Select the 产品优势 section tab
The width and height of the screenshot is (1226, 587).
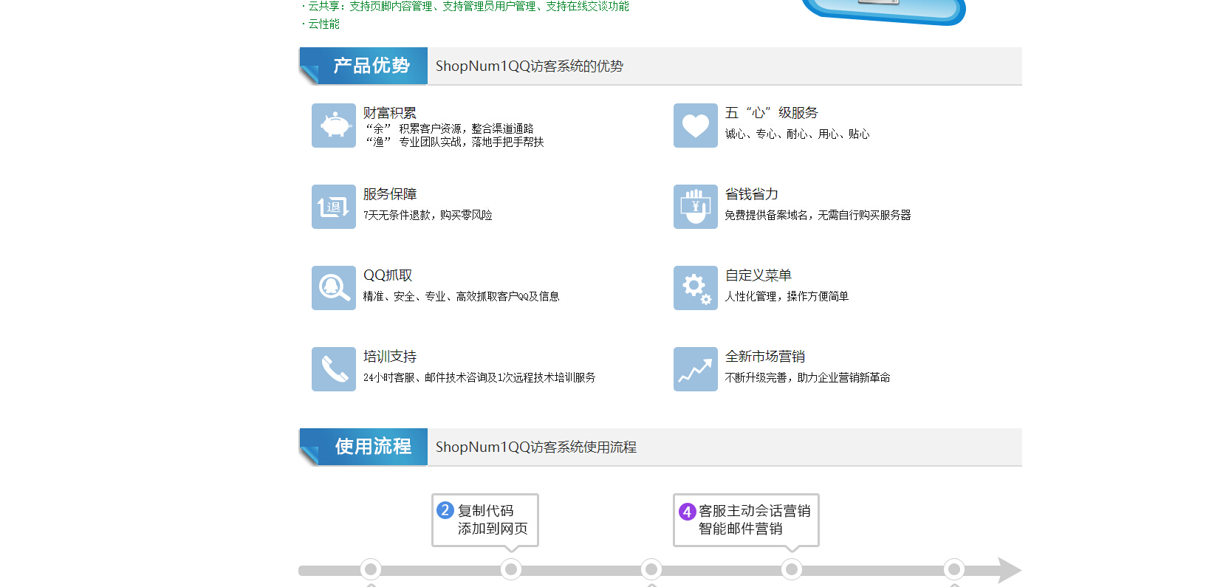[x=363, y=66]
